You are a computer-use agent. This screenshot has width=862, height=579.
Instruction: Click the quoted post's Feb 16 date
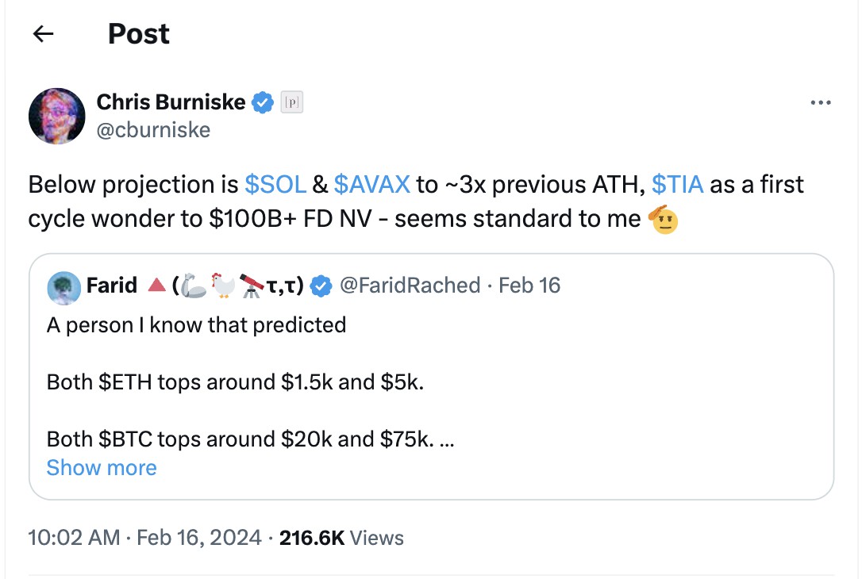pyautogui.click(x=529, y=286)
